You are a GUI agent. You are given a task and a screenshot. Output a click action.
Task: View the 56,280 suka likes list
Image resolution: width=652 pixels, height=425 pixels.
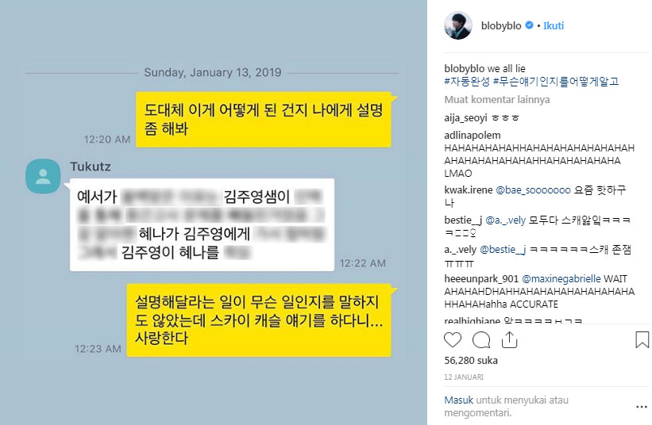coord(471,360)
